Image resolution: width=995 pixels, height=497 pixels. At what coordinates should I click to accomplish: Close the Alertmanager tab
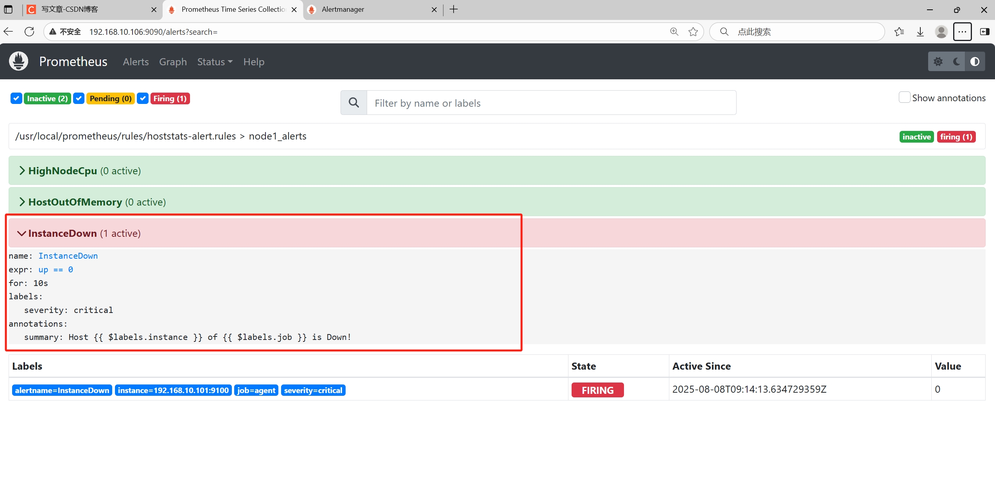434,10
